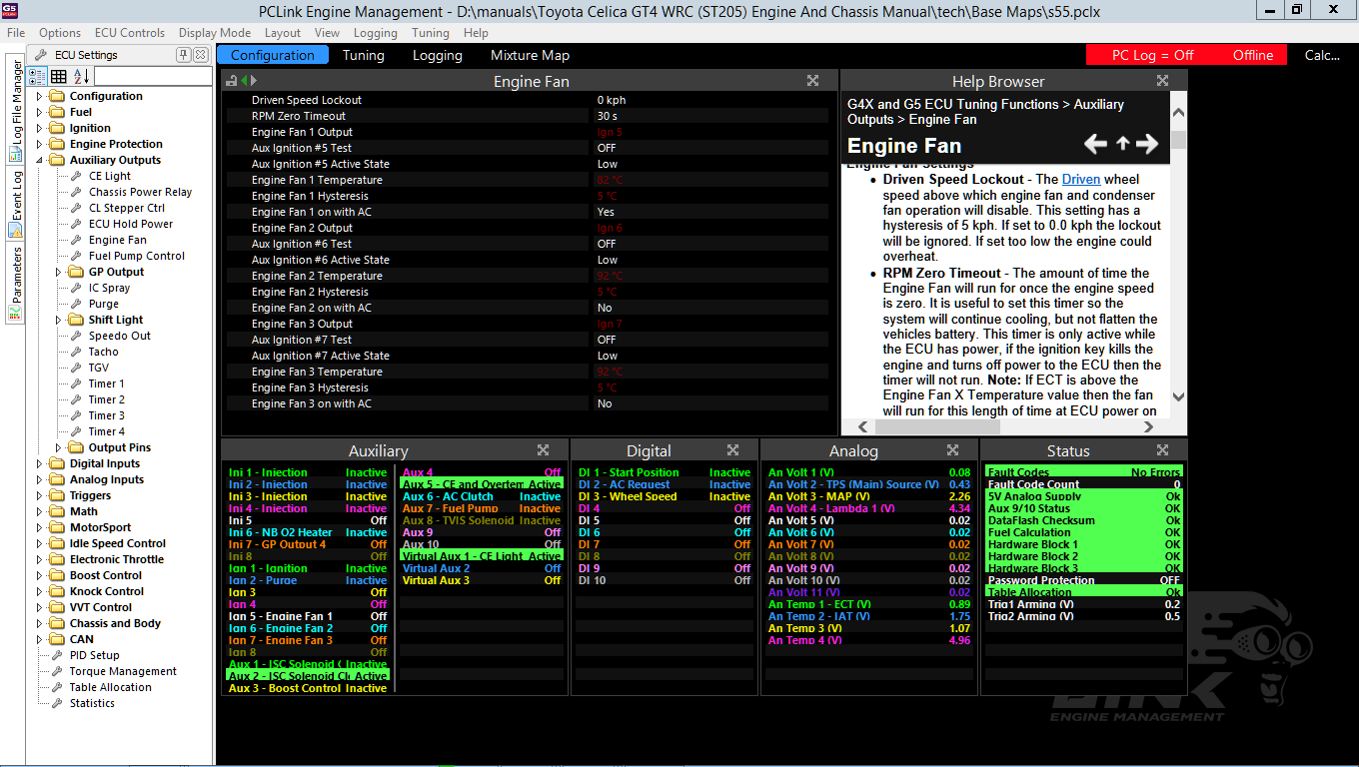Image resolution: width=1359 pixels, height=767 pixels.
Task: Close the ECU Settings panel
Action: pyautogui.click(x=200, y=55)
